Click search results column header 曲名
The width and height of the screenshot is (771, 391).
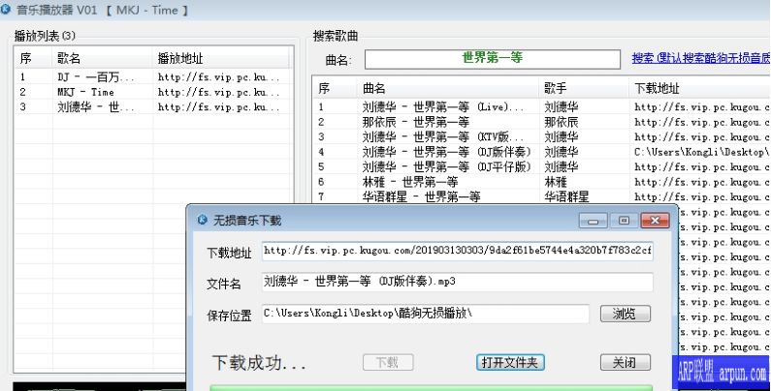tap(447, 88)
